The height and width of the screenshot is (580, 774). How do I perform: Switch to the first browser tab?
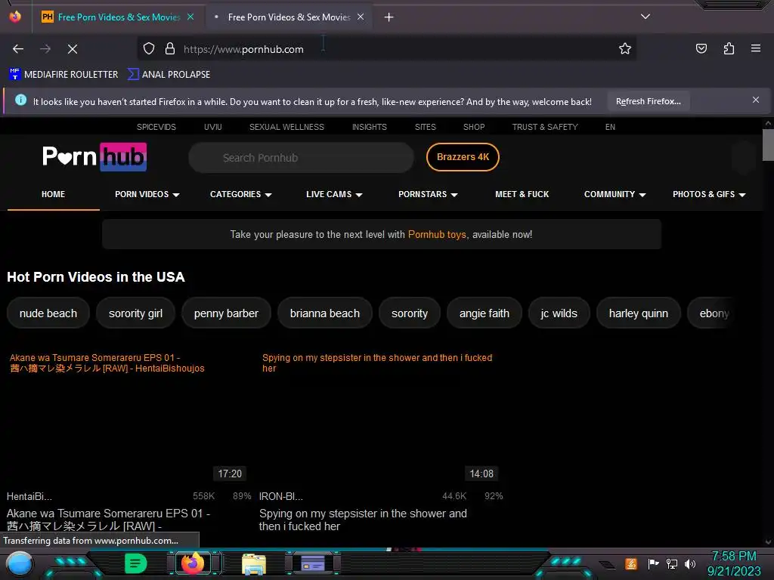(119, 17)
